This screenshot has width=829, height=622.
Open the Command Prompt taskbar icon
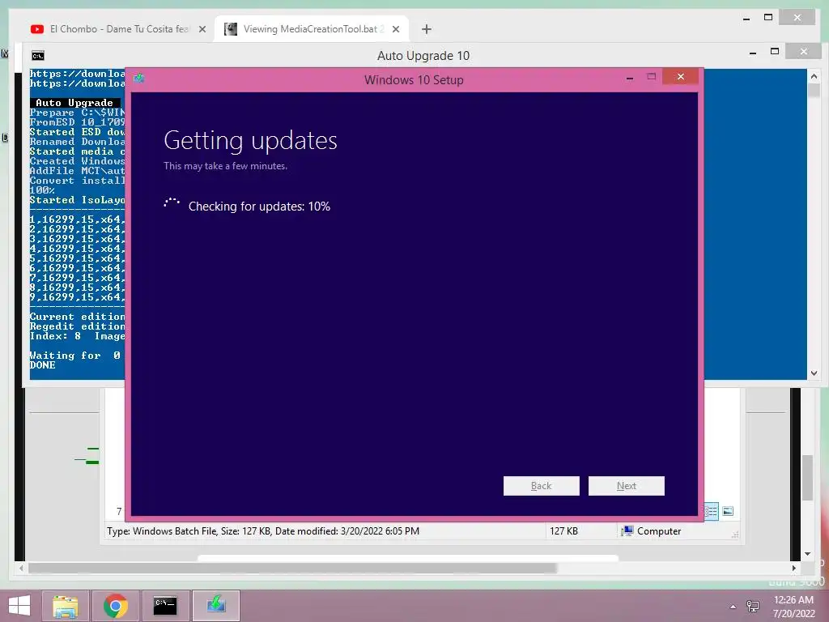pyautogui.click(x=165, y=606)
